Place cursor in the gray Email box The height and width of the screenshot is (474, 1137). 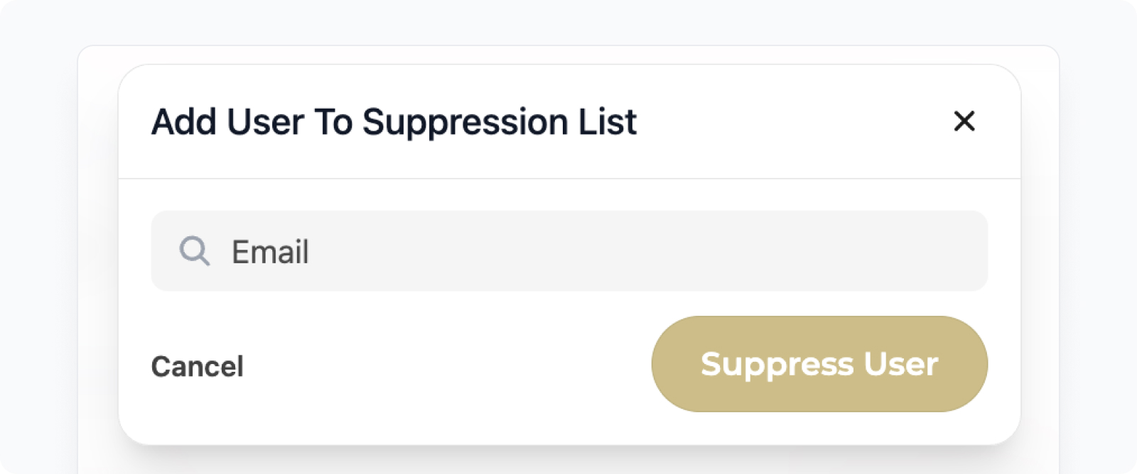tap(569, 250)
